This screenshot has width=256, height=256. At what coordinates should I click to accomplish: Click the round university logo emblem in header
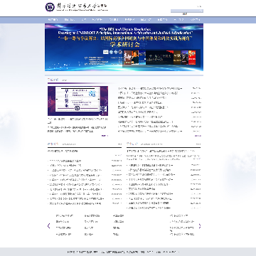[50, 6]
